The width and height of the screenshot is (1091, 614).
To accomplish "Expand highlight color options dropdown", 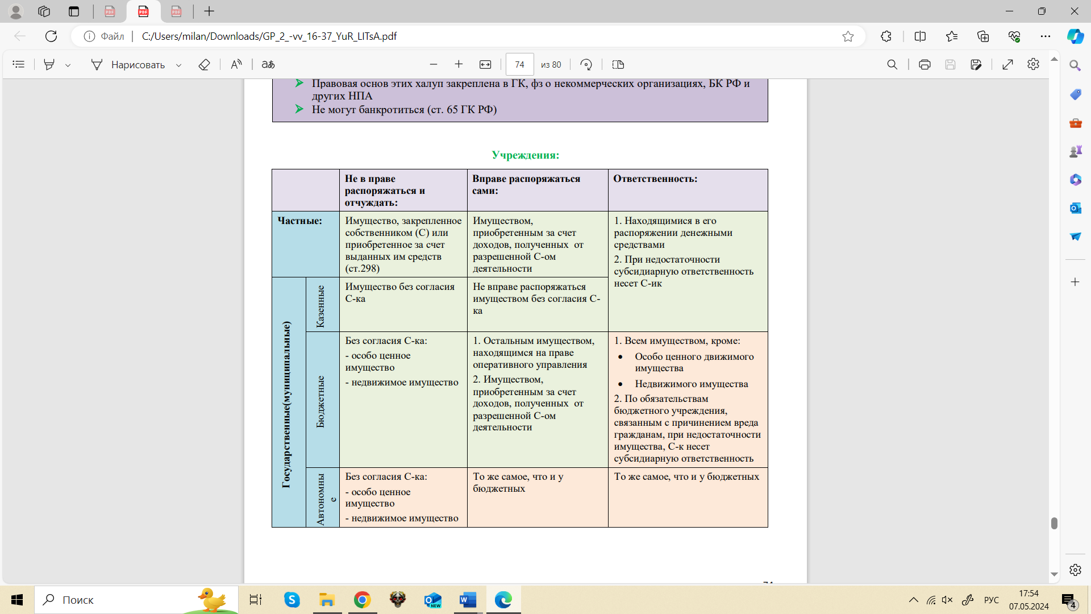I will (68, 65).
